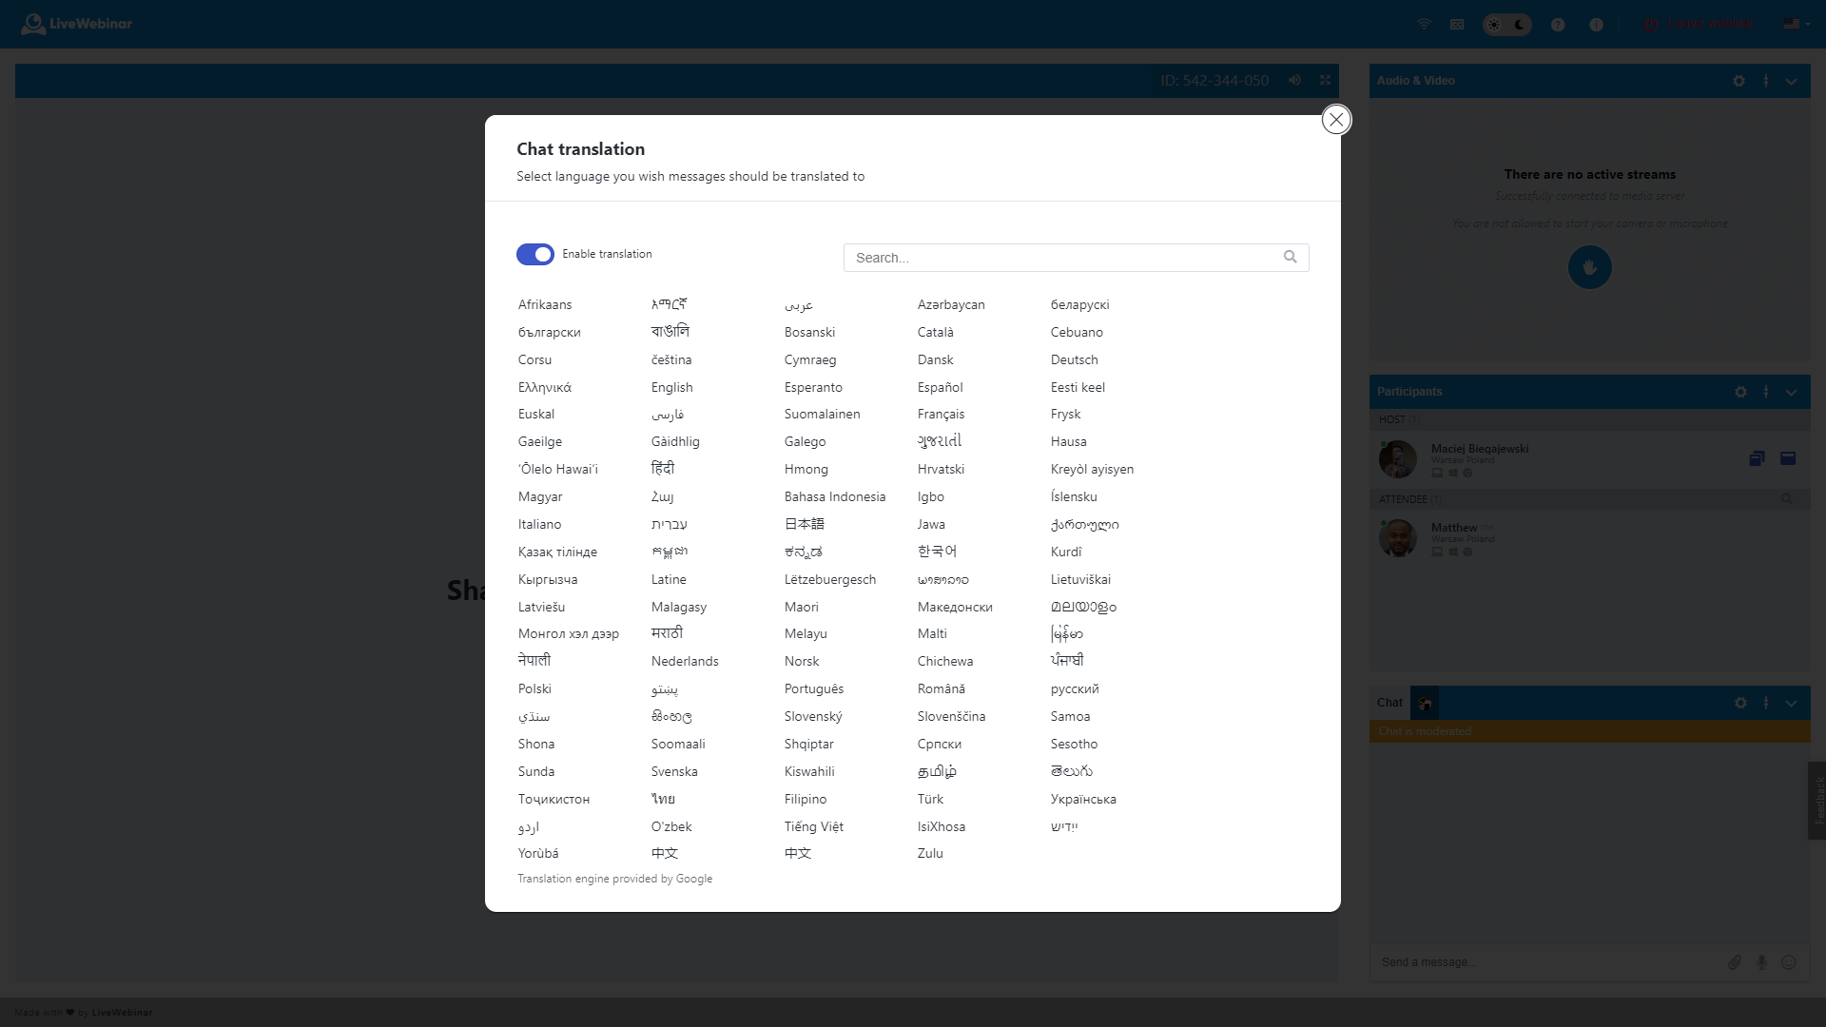Close the Chat translation dialog

click(1336, 120)
